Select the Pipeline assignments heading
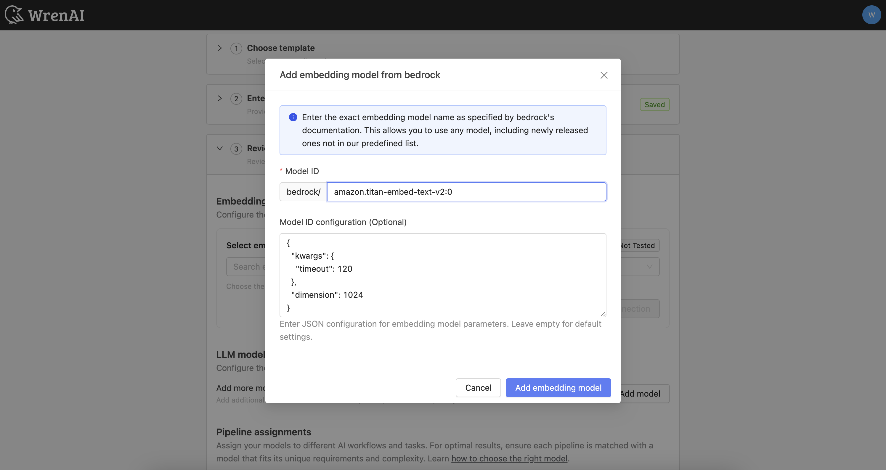Screen dimensions: 886x470 pos(264,432)
